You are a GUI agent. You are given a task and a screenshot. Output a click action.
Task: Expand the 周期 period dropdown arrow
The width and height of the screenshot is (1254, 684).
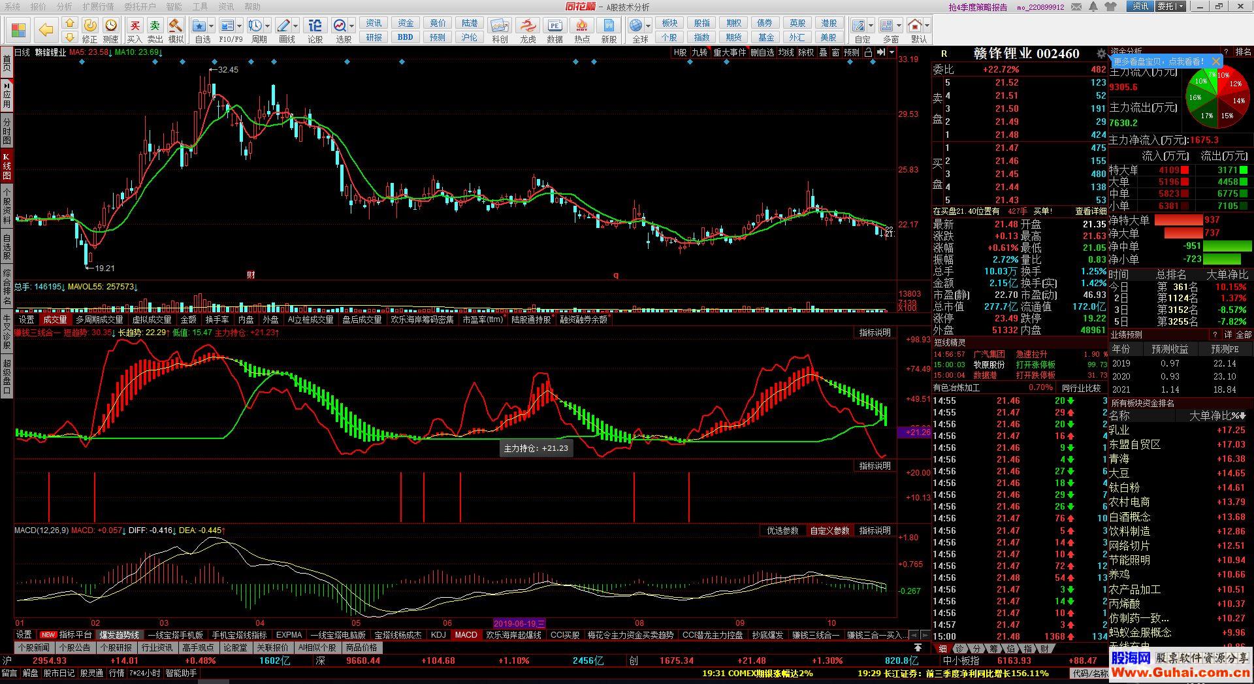coord(268,26)
